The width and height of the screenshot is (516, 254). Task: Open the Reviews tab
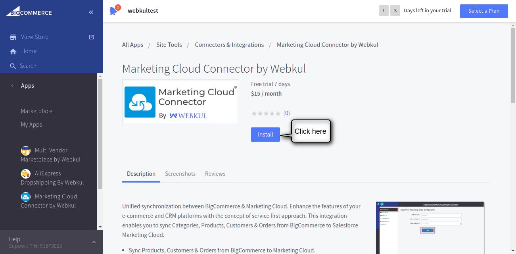click(215, 174)
